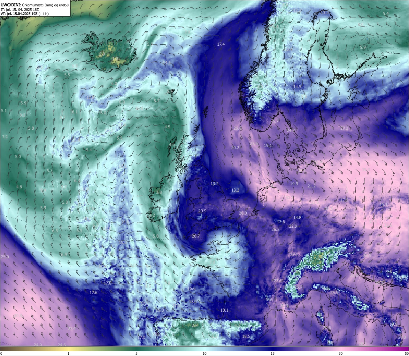Screen dimensions: 409x356
Task: Click the 19.1 value near Denmark
Action: coord(268,145)
